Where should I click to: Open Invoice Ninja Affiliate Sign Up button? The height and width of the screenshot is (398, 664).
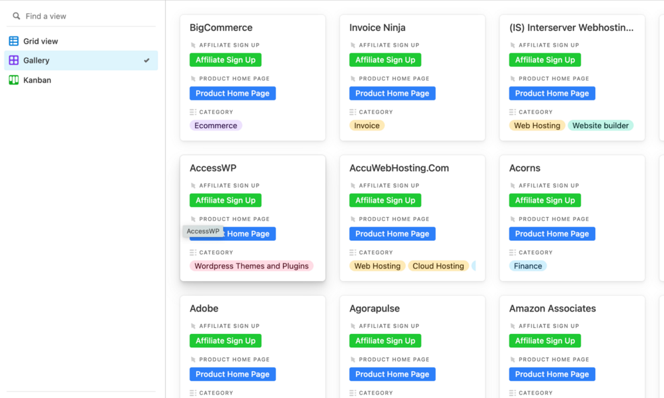pos(385,59)
